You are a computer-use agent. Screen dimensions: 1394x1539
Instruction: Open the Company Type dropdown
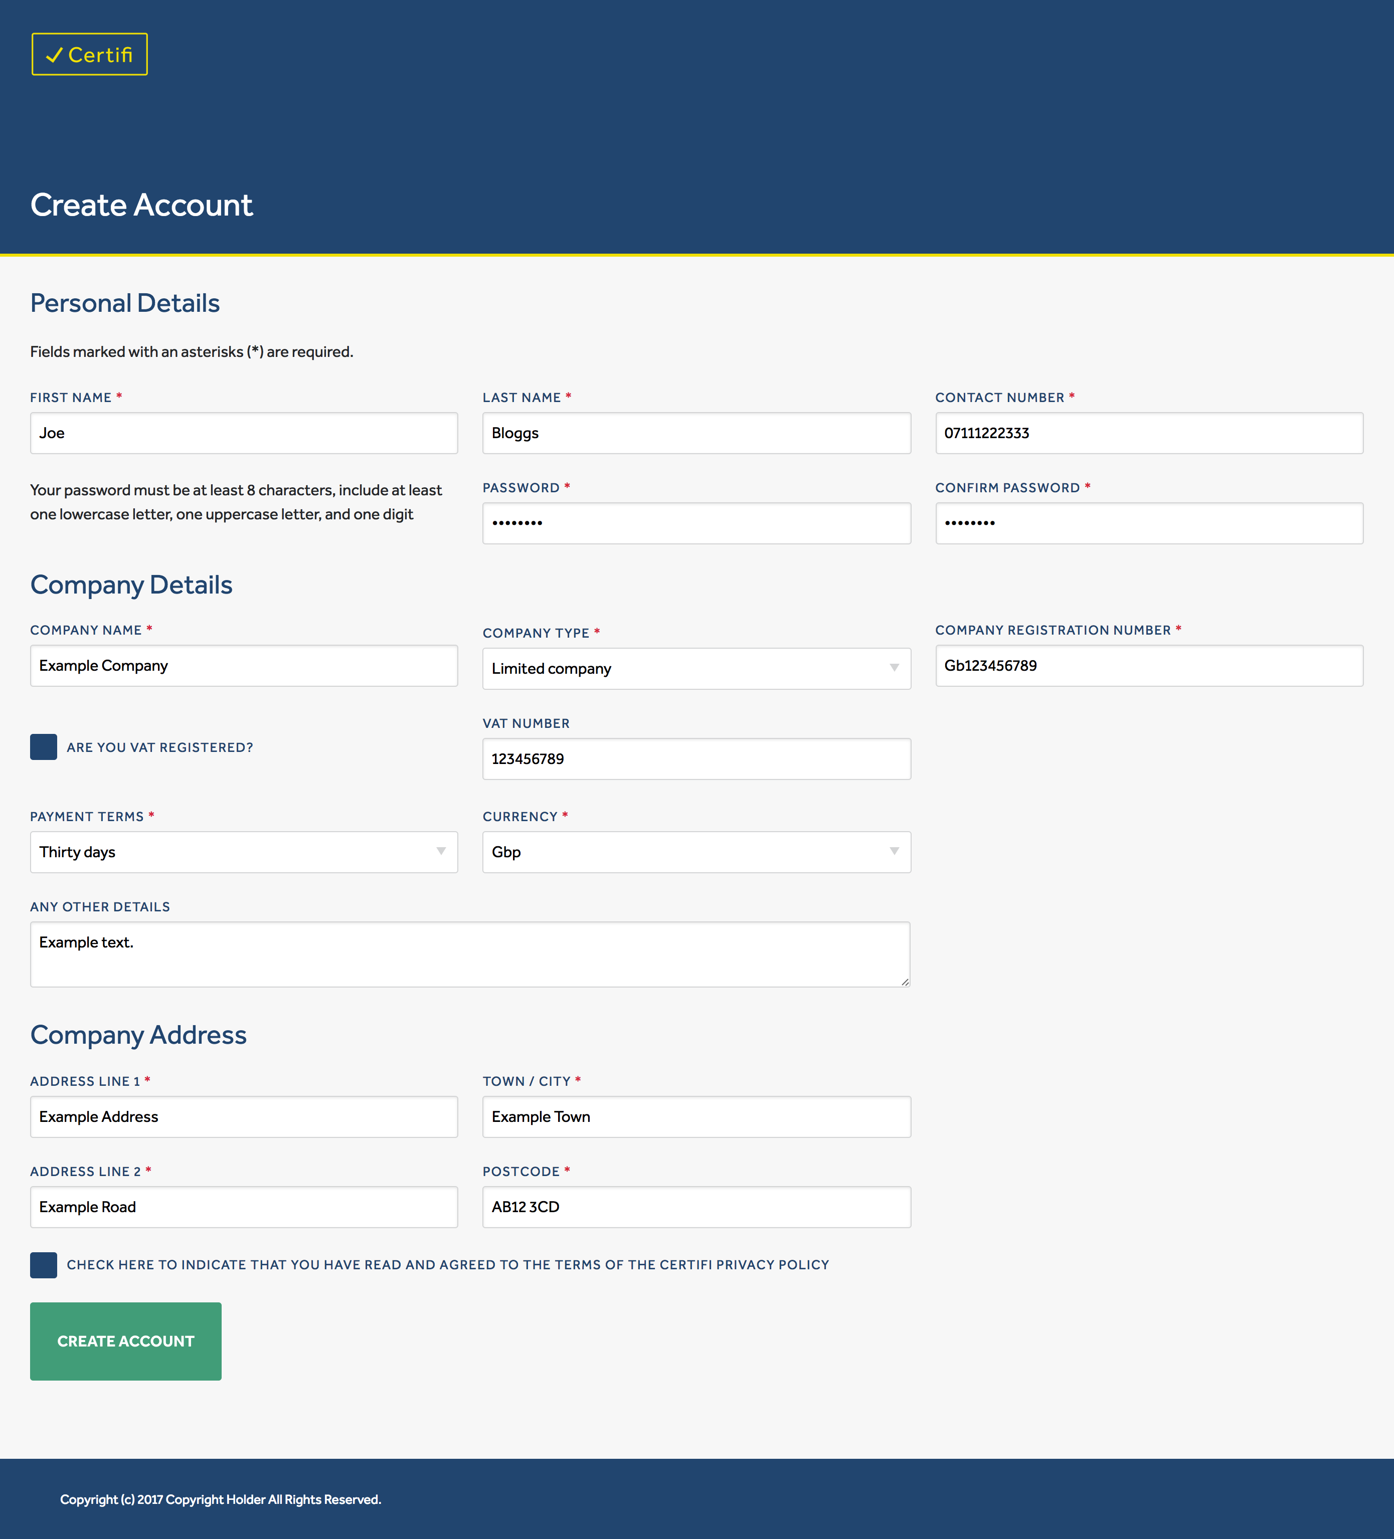[x=695, y=668]
